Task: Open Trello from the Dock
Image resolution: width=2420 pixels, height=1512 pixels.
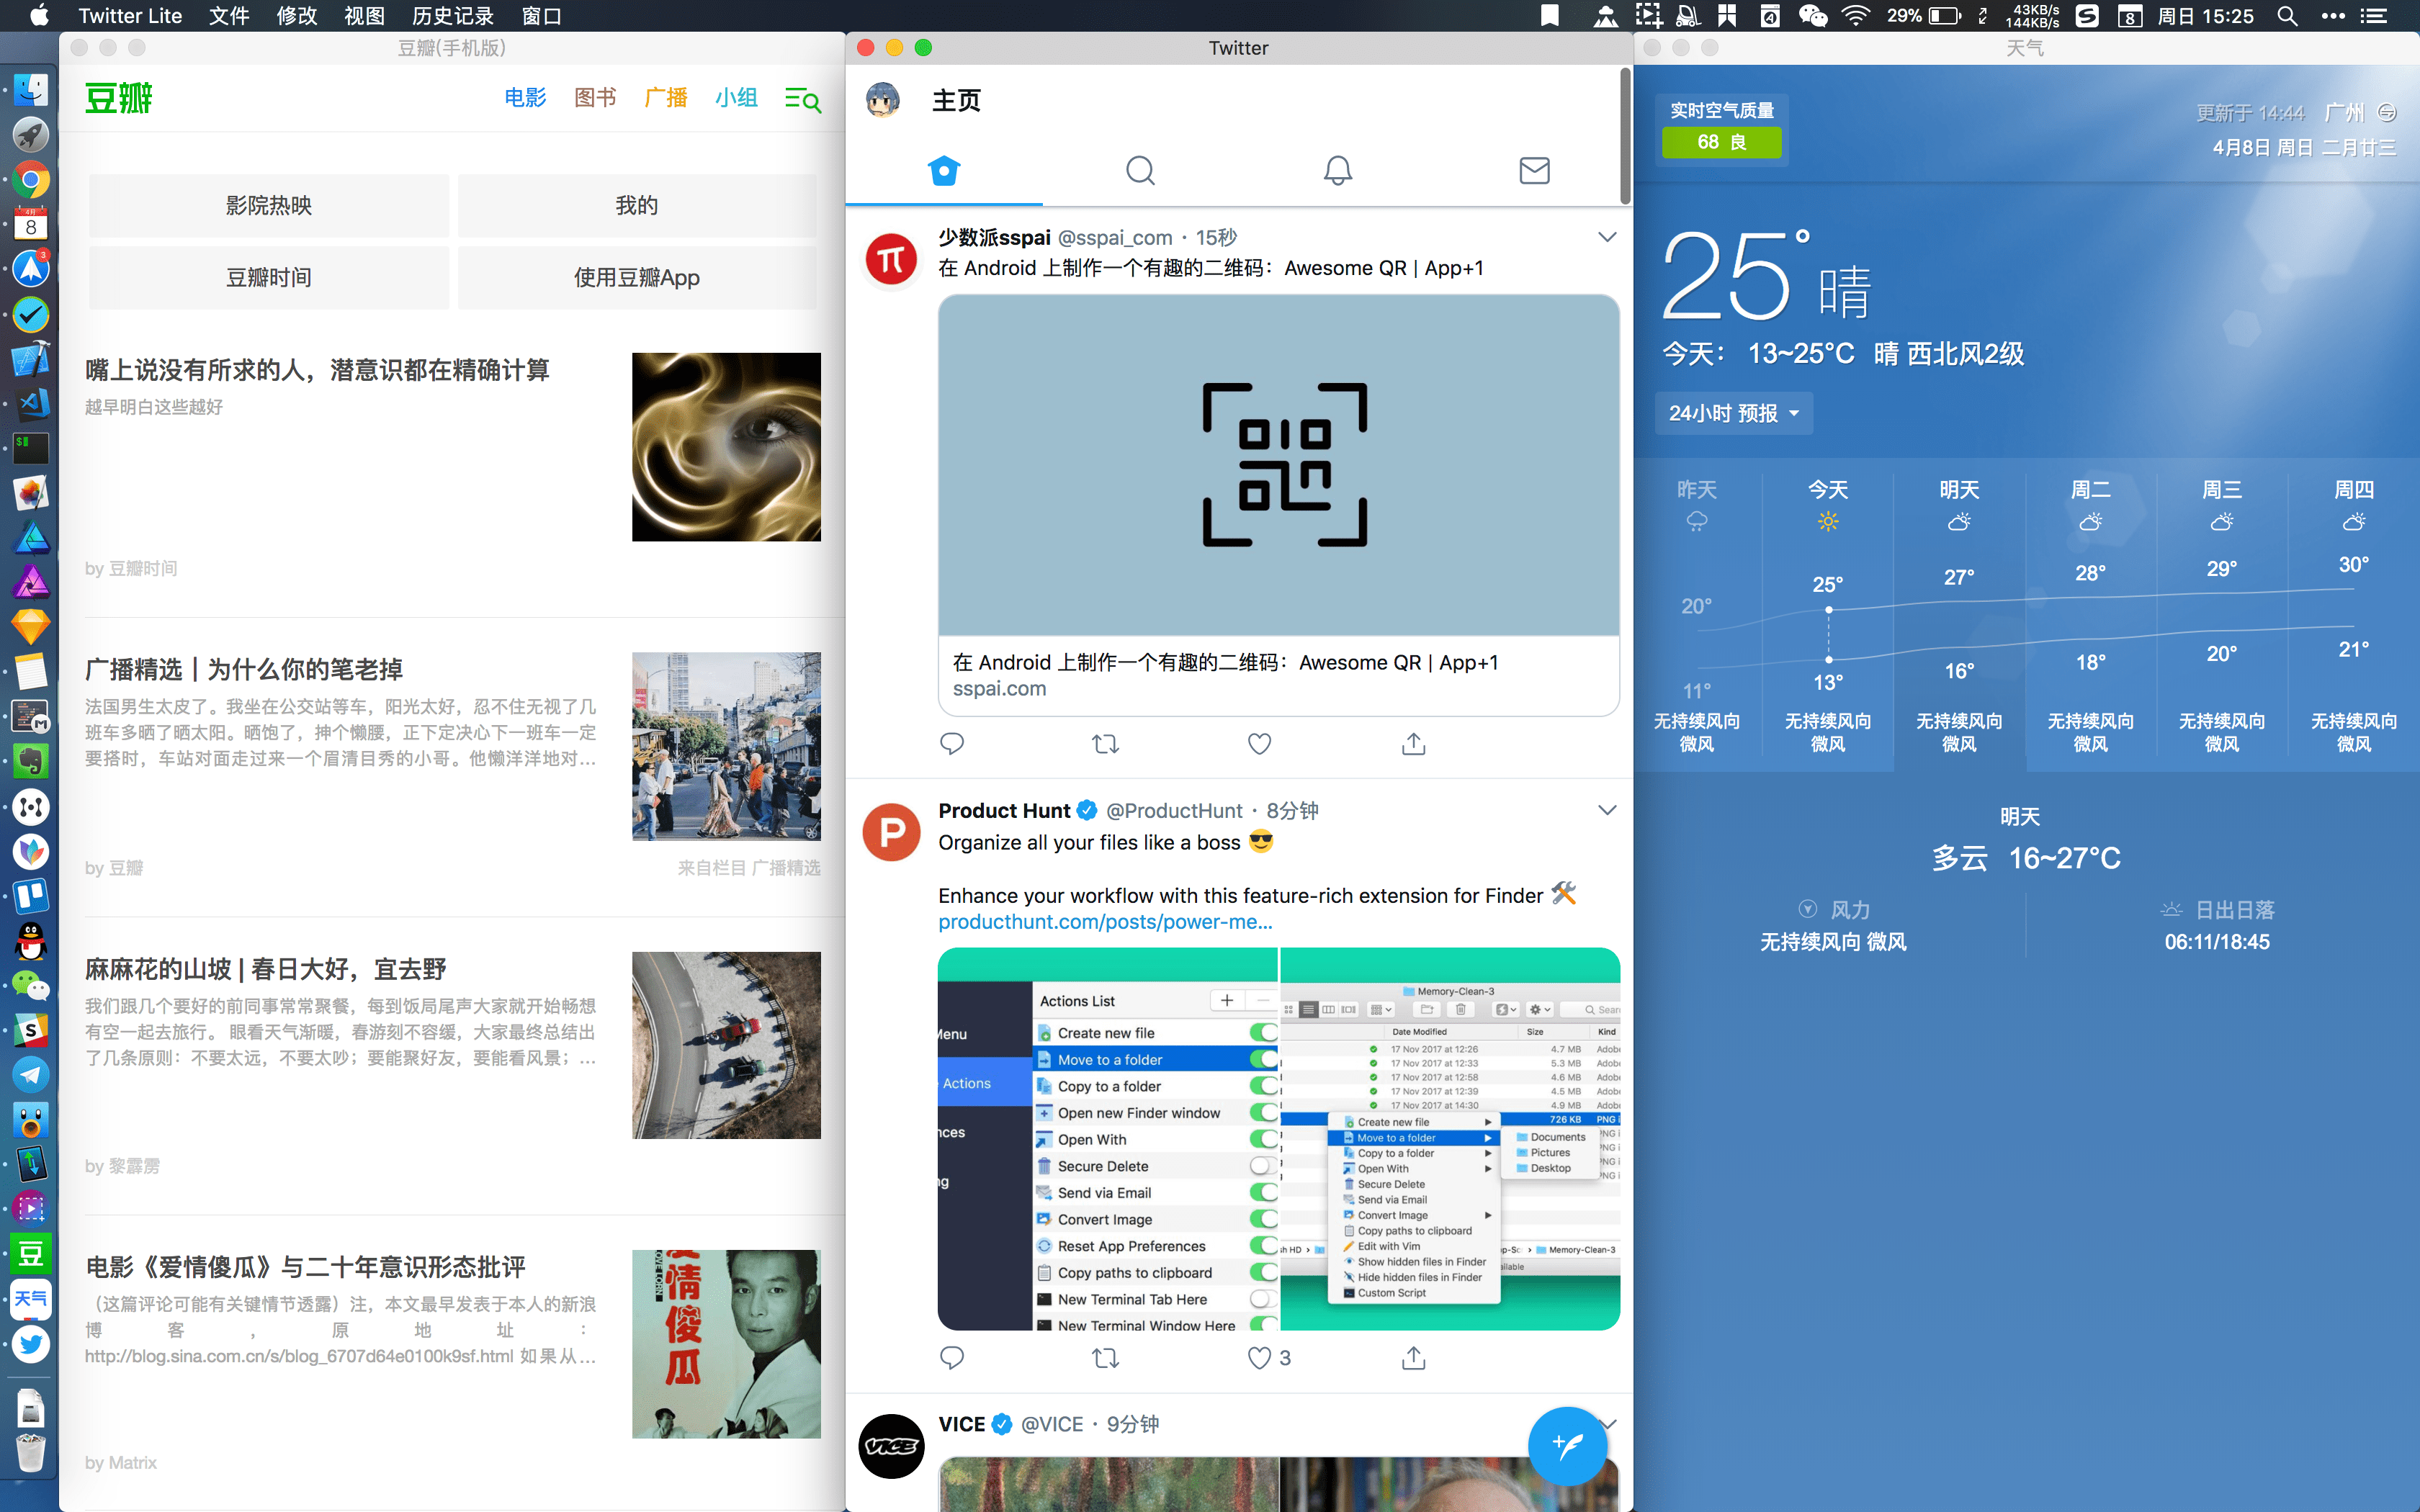Action: (31, 896)
